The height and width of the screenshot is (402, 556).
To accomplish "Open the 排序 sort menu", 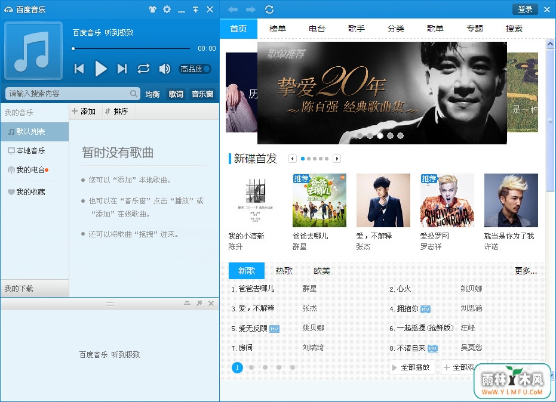I will (116, 111).
